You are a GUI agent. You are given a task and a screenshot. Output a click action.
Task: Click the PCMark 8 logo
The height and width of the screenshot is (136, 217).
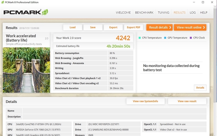(x=26, y=12)
